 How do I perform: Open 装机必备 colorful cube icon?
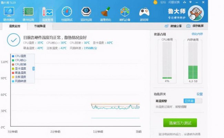pyautogui.click(x=125, y=12)
